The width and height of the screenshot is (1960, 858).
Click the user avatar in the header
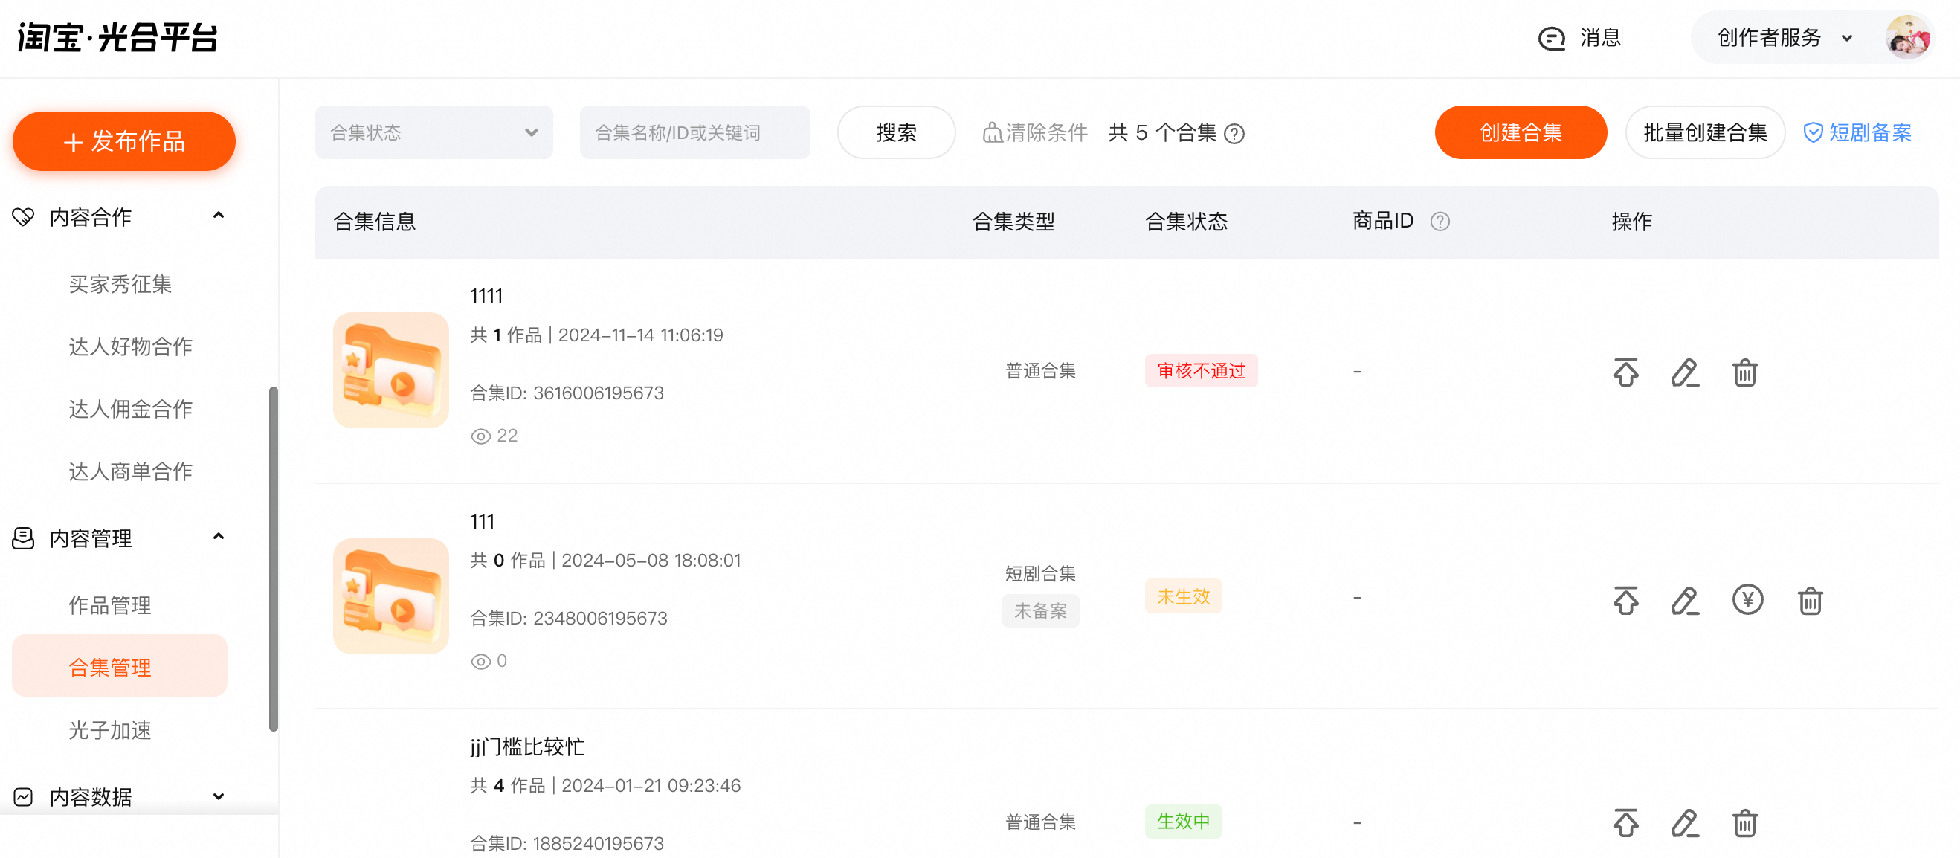tap(1906, 36)
